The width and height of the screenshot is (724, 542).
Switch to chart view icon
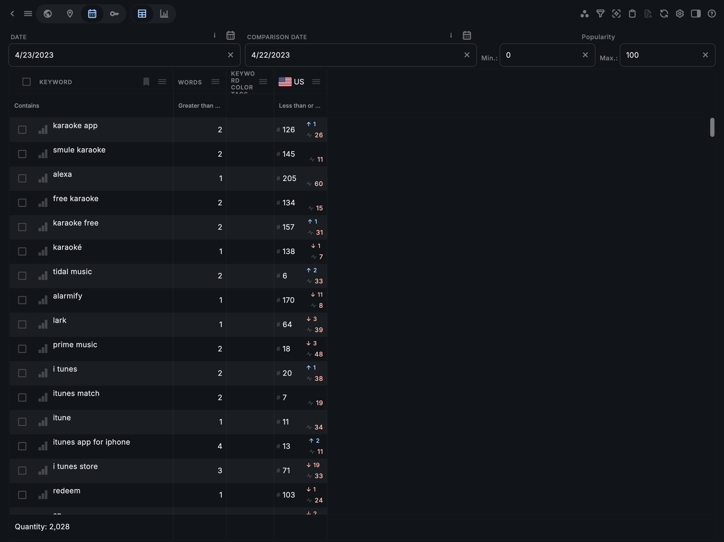(164, 14)
